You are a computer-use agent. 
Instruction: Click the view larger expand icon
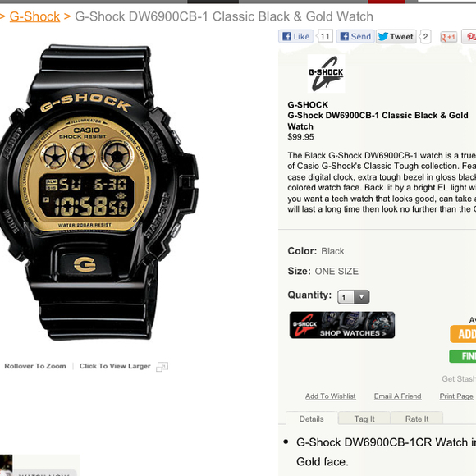click(162, 367)
